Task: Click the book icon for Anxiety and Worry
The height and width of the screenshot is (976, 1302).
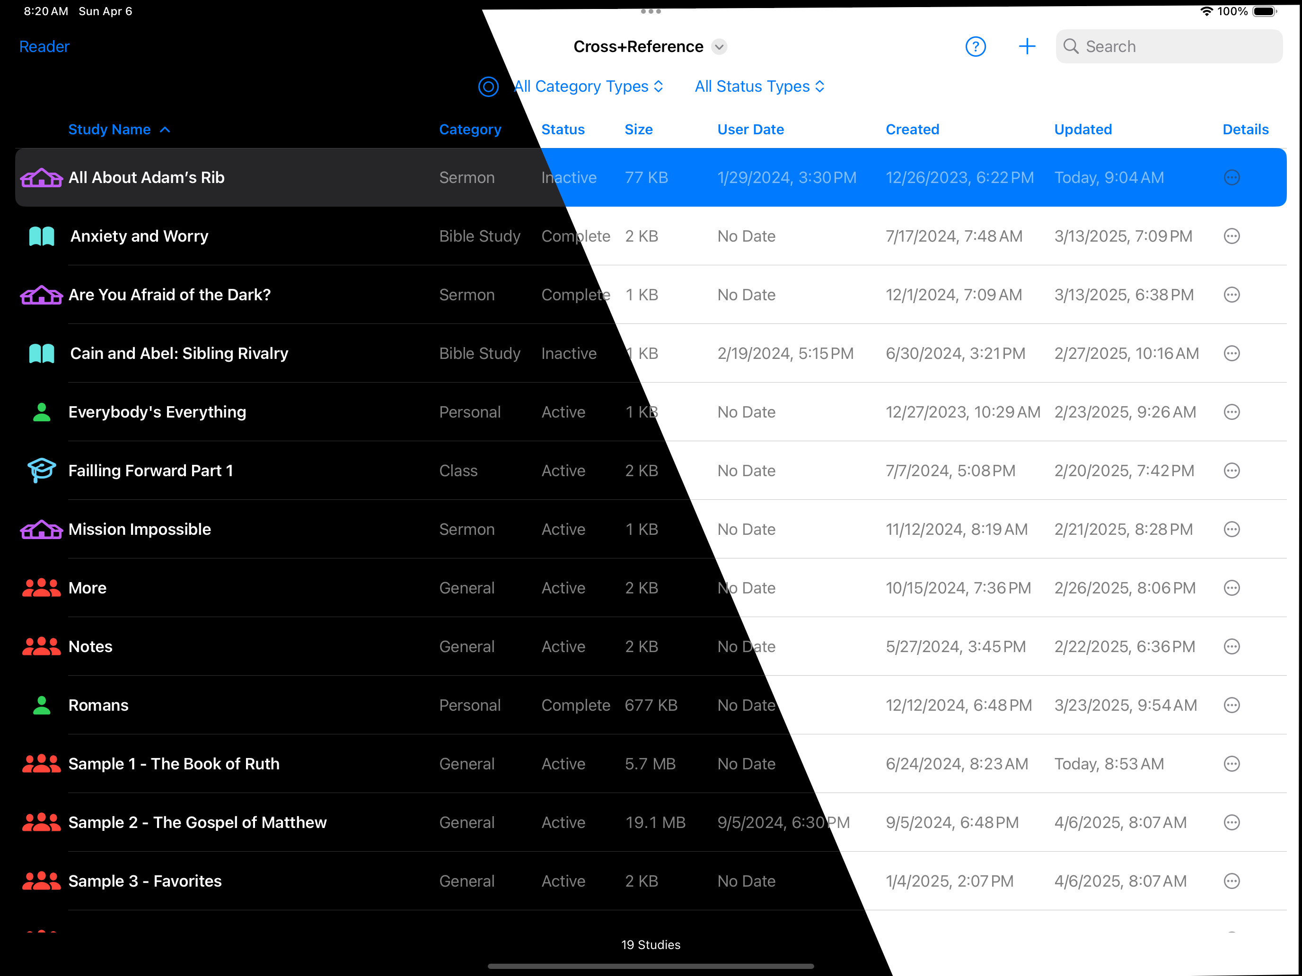Action: (x=41, y=236)
